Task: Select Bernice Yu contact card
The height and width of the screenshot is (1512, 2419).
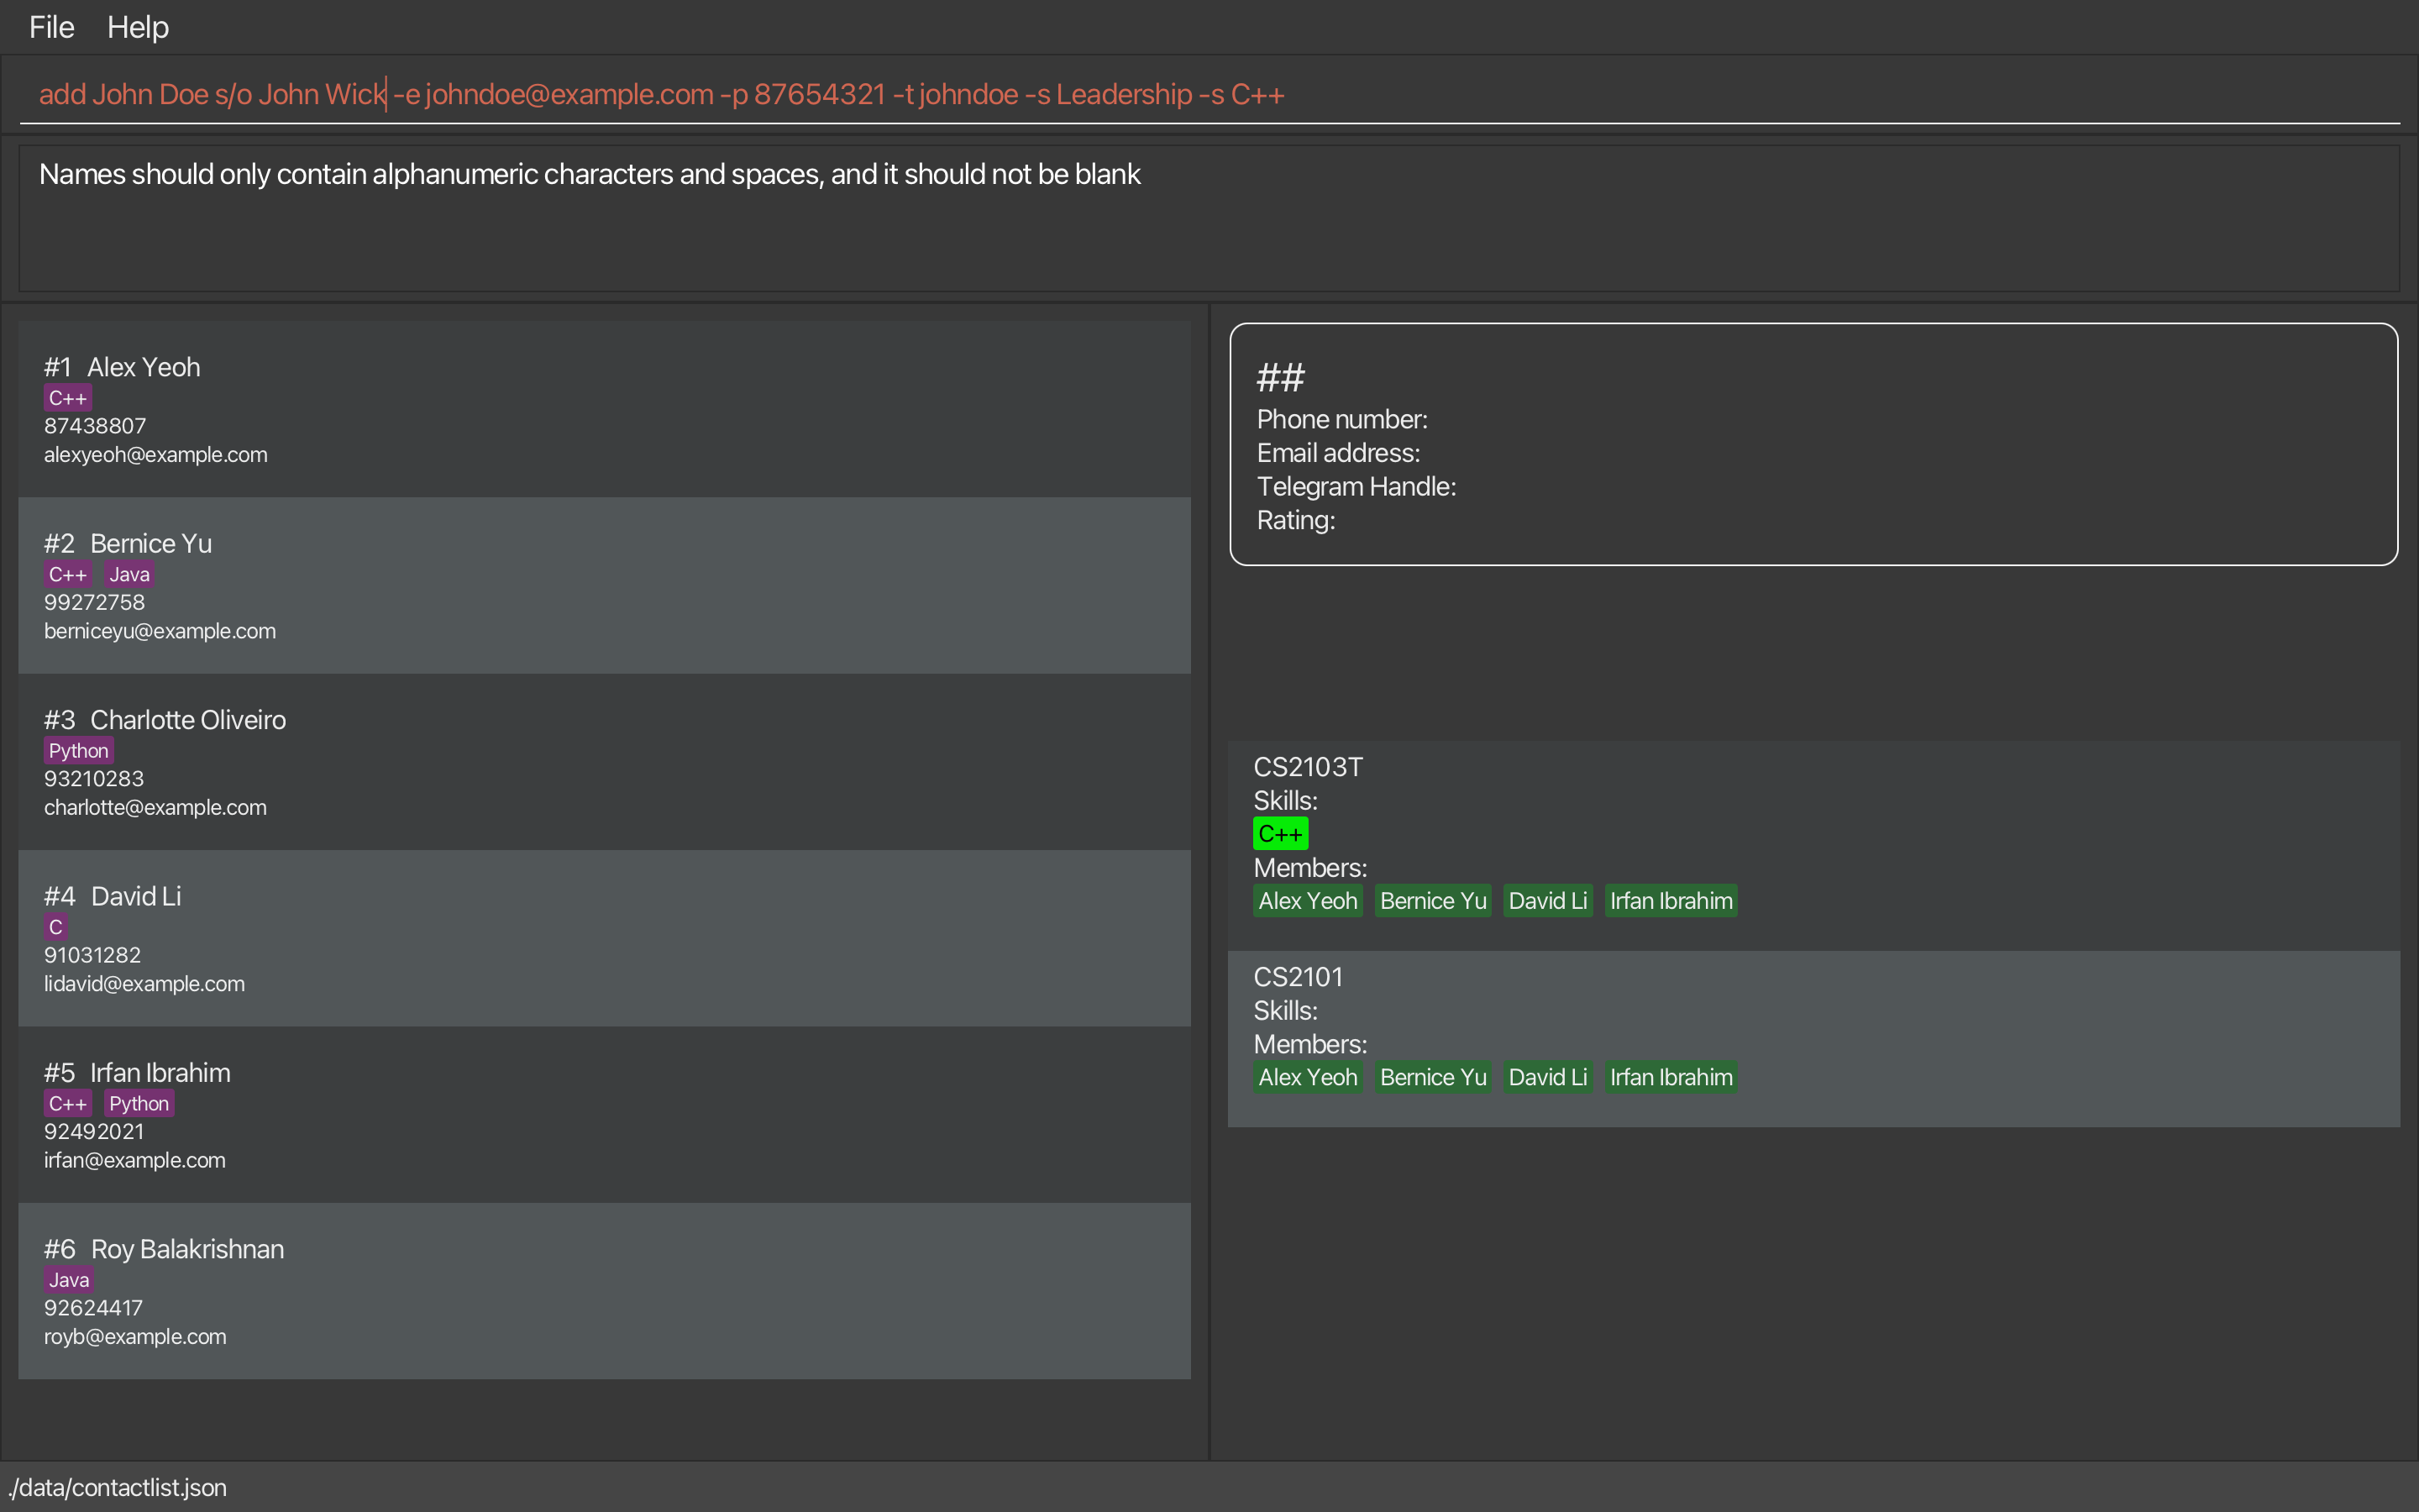Action: tap(604, 586)
